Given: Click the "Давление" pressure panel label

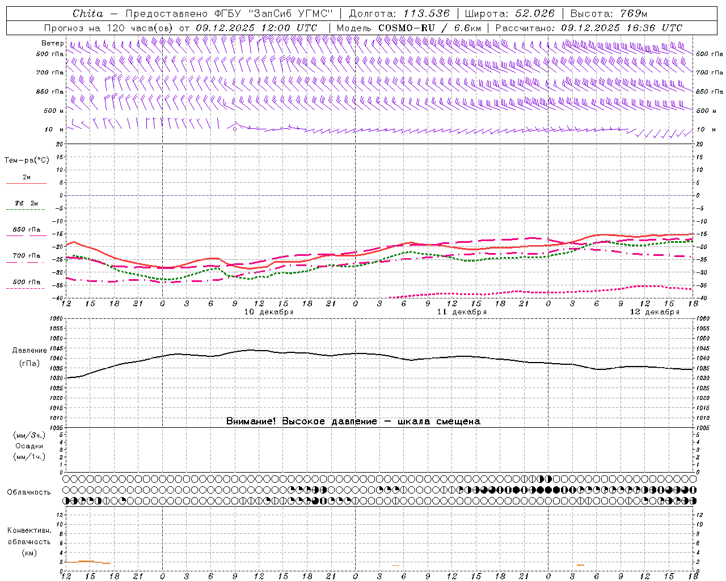Looking at the screenshot, I should (29, 351).
